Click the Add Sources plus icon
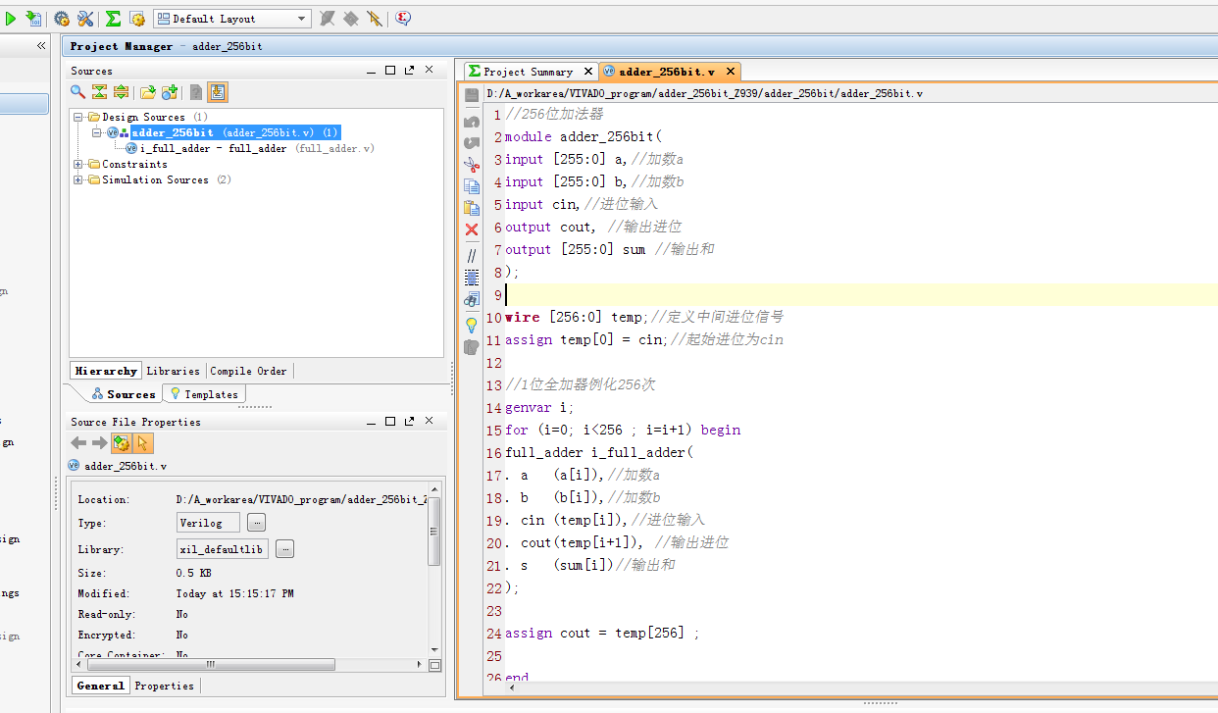 coord(170,92)
